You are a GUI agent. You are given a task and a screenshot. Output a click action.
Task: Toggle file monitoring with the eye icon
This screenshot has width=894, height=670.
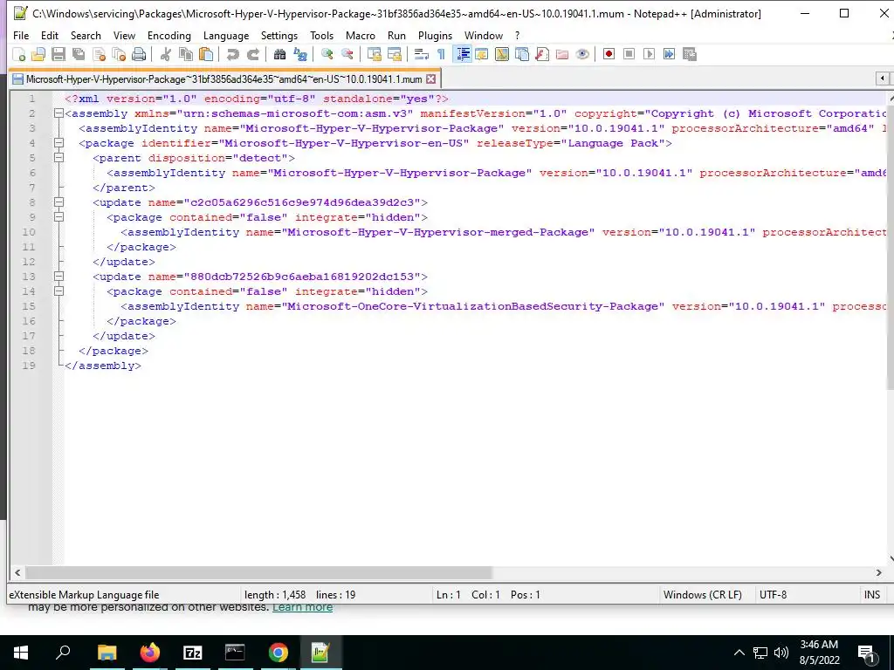[x=582, y=54]
